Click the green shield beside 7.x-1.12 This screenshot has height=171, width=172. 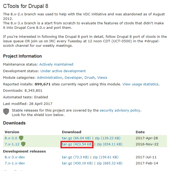point(23,144)
